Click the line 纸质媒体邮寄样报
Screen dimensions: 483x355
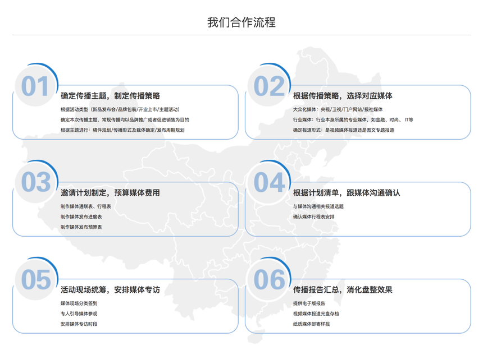(312, 324)
